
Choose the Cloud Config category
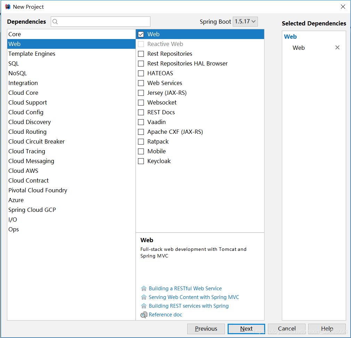71,112
